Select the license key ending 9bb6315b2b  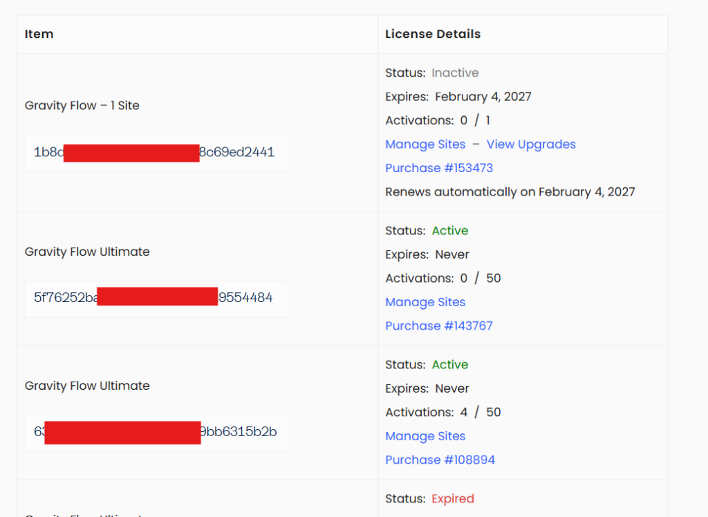click(156, 433)
